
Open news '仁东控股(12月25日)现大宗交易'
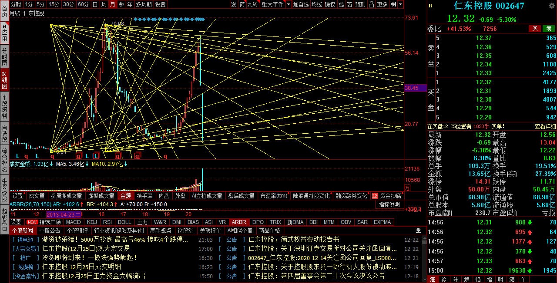pyautogui.click(x=86, y=249)
